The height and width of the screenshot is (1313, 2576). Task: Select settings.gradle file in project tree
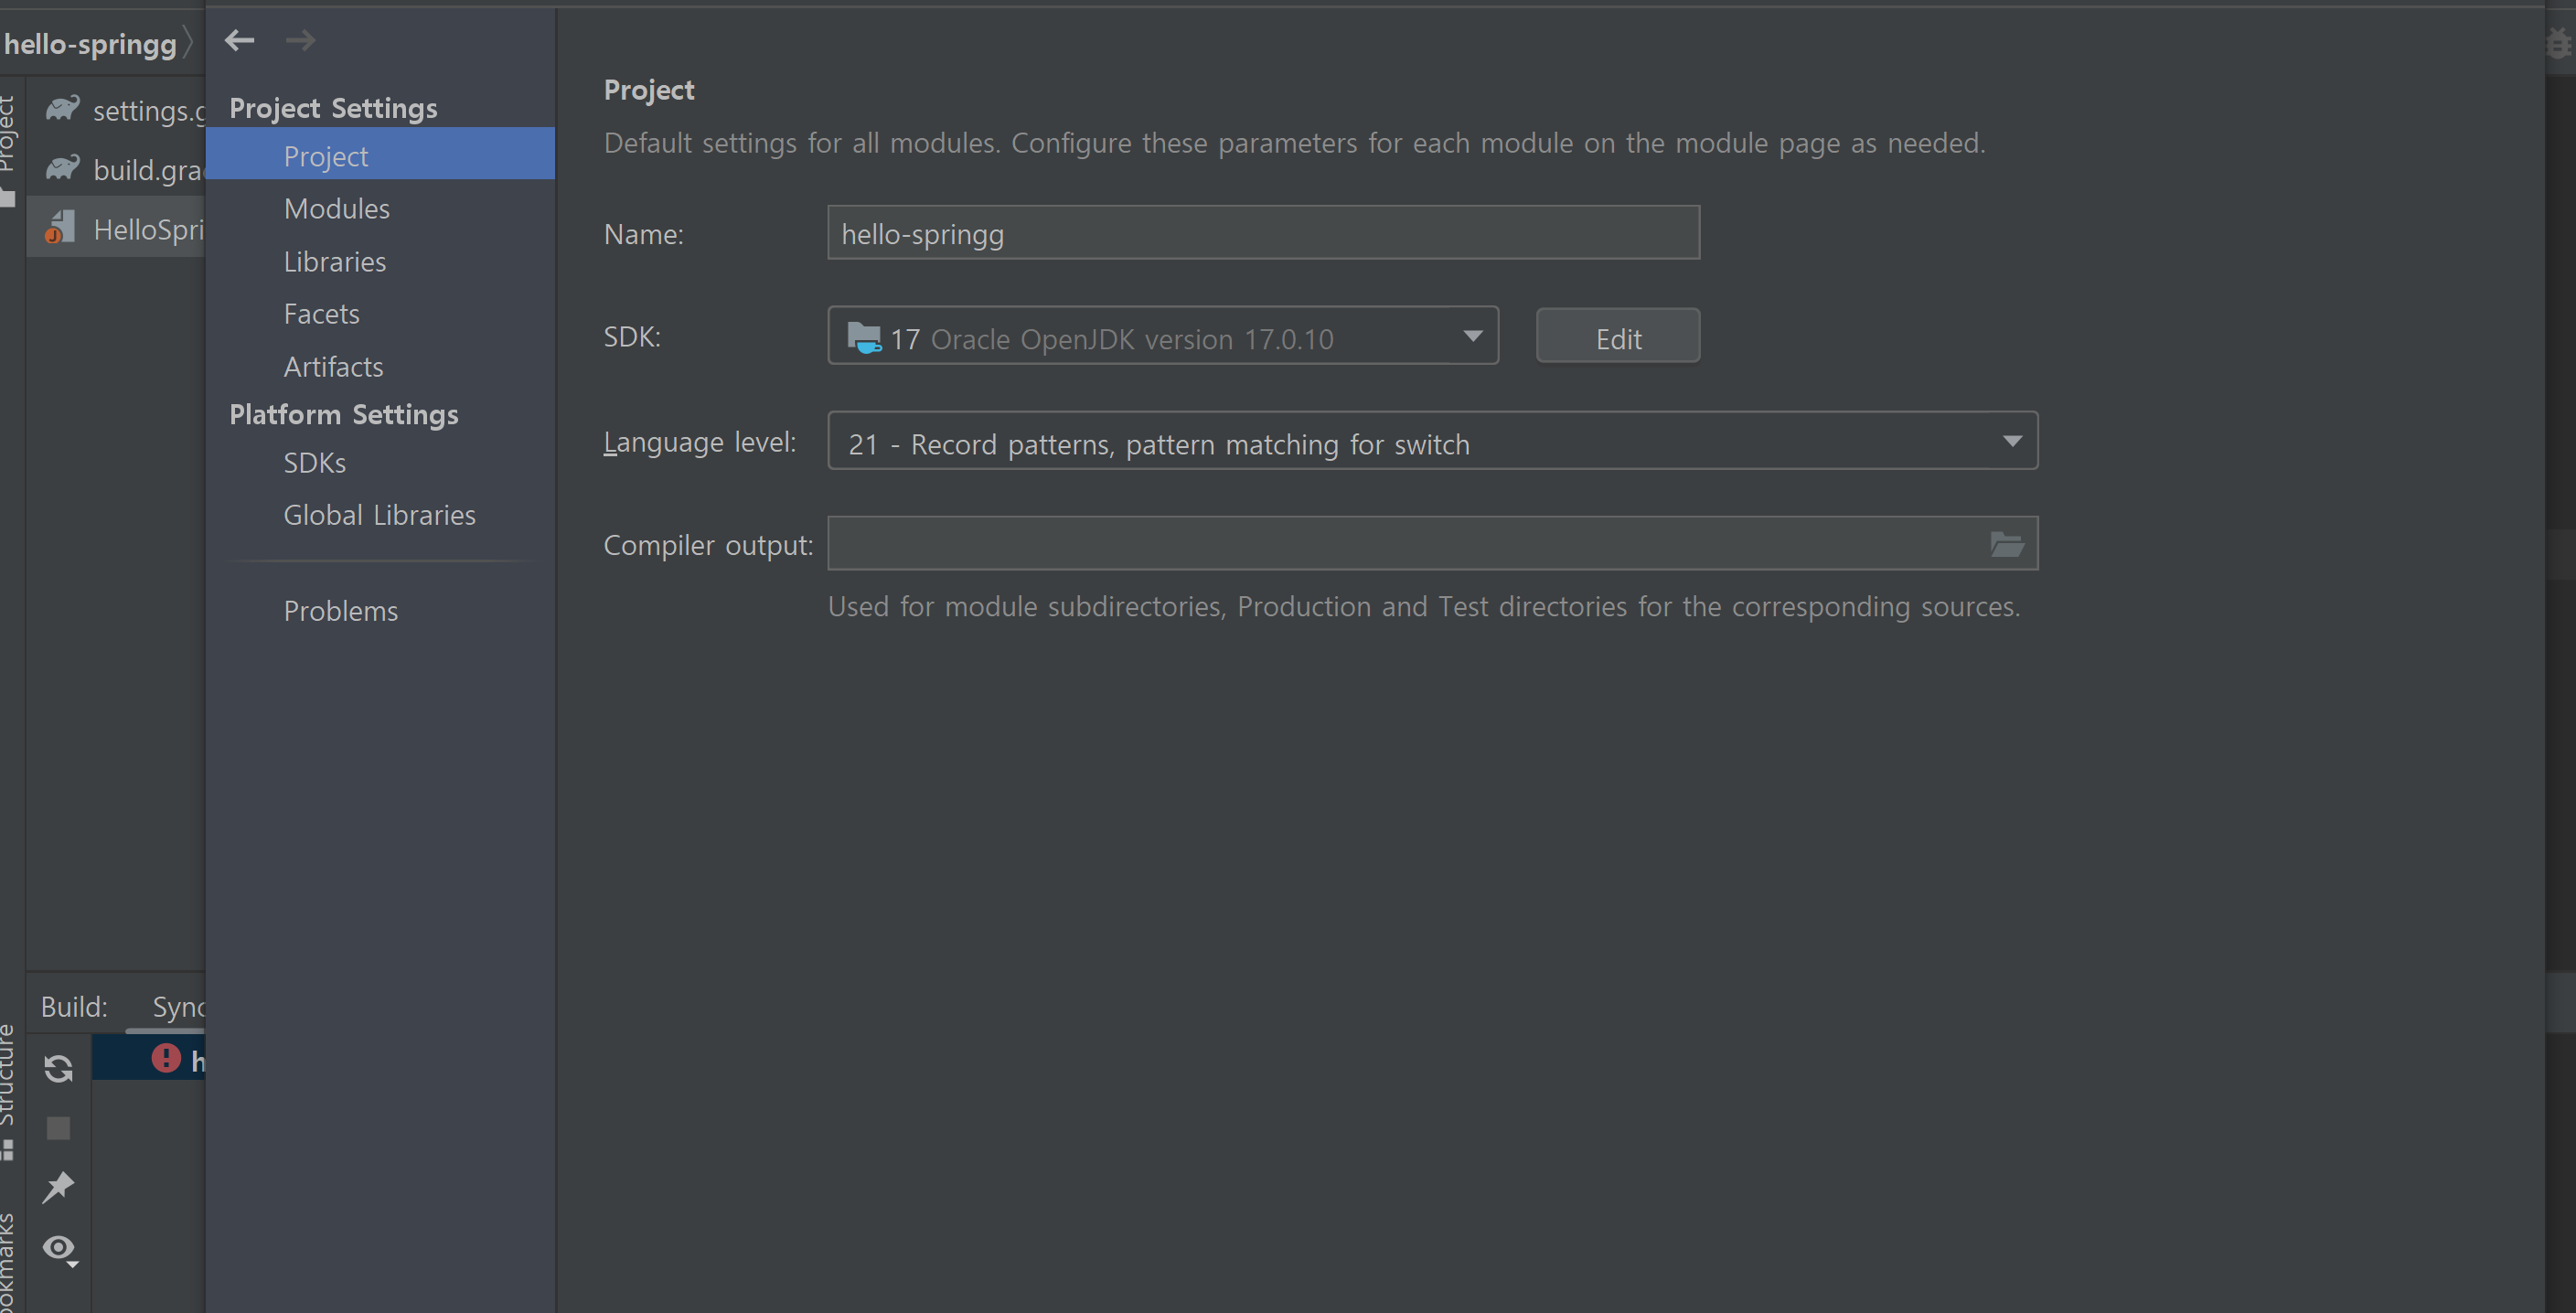pos(124,110)
